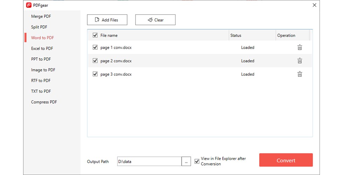Browse output path with ellipsis button

coord(186,161)
